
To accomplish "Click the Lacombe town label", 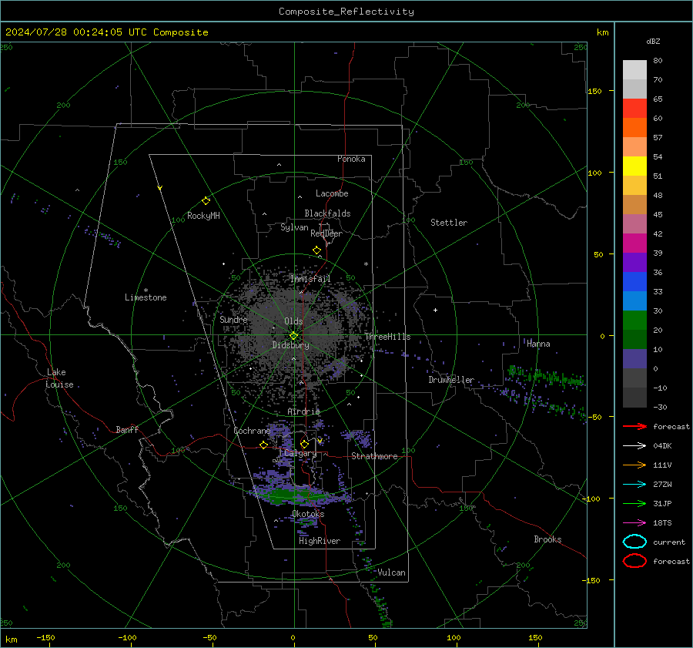I will (x=332, y=193).
